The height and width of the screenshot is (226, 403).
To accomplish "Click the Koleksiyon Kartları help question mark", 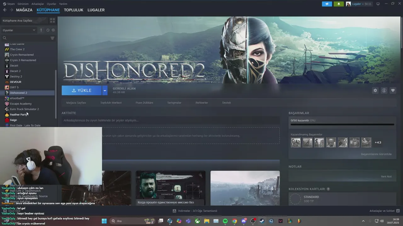I will pyautogui.click(x=328, y=189).
